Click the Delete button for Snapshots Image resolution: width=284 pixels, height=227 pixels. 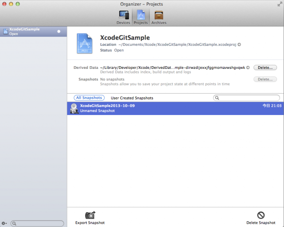point(265,79)
